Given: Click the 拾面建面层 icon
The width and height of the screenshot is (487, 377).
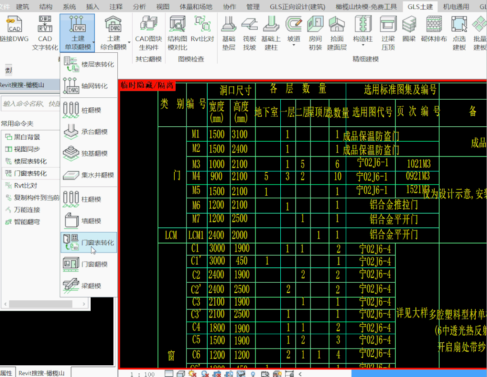Looking at the screenshot, I should [x=337, y=24].
